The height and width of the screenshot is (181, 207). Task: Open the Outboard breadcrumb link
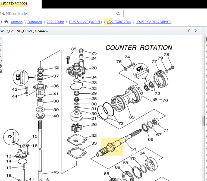34,22
